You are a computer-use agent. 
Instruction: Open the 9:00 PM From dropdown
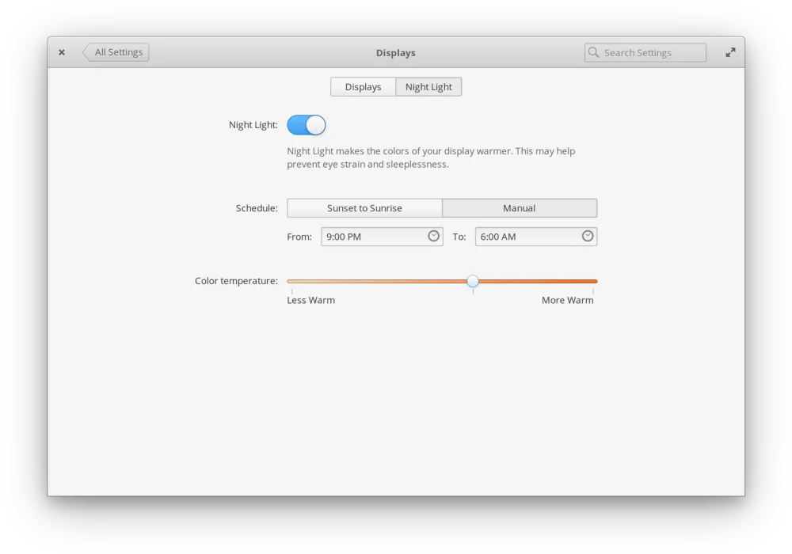382,236
